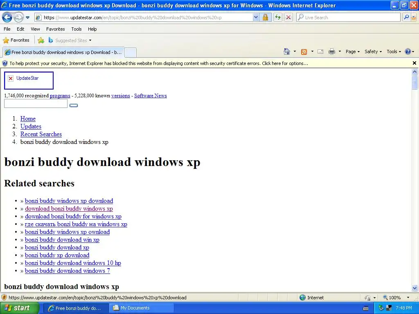Stop loading with the red X icon
This screenshot has width=419, height=314.
tap(288, 18)
